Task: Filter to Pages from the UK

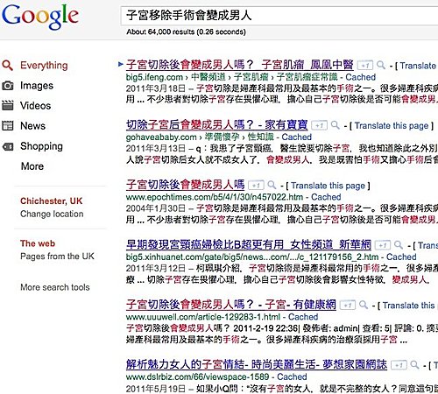Action: (57, 257)
